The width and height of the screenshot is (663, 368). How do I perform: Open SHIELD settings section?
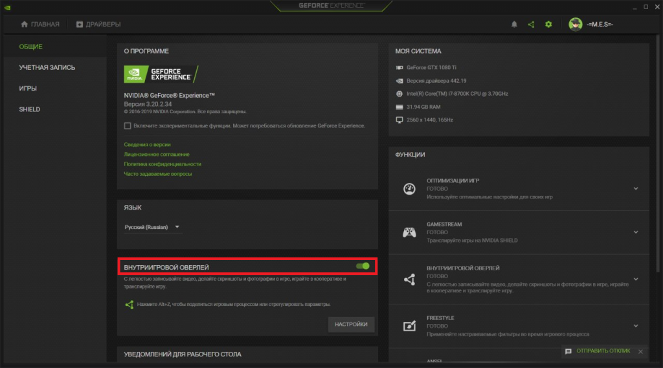(x=30, y=109)
